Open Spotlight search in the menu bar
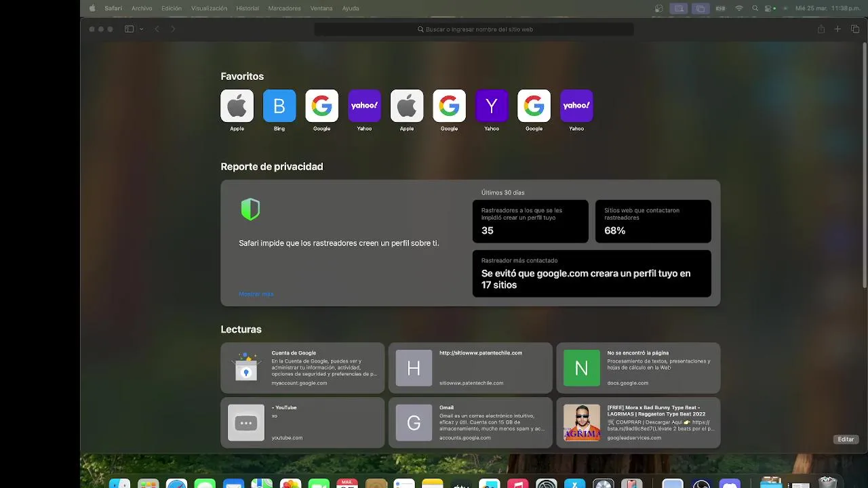This screenshot has width=868, height=488. tap(755, 8)
